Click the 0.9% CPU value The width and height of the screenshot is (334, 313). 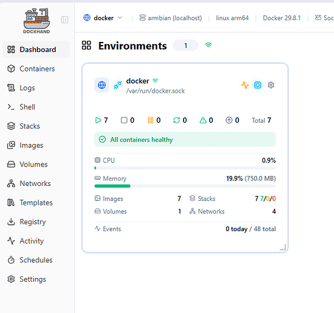pyautogui.click(x=268, y=160)
